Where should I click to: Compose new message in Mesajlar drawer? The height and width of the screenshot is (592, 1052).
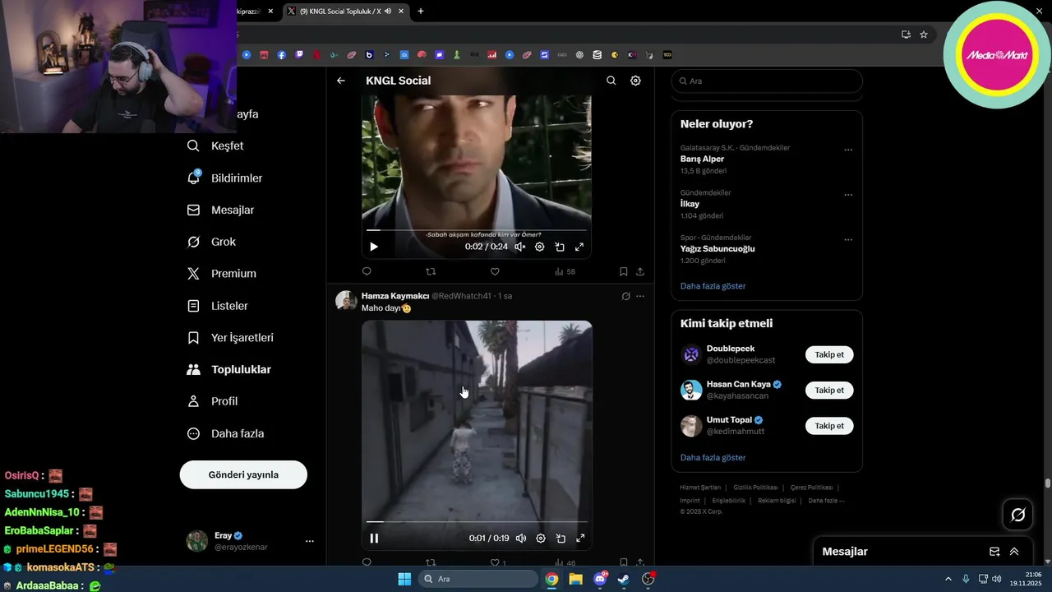click(x=994, y=552)
